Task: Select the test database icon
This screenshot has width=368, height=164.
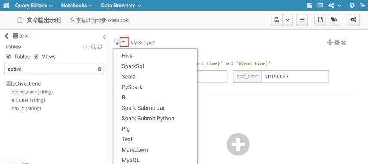Action: tap(15, 36)
